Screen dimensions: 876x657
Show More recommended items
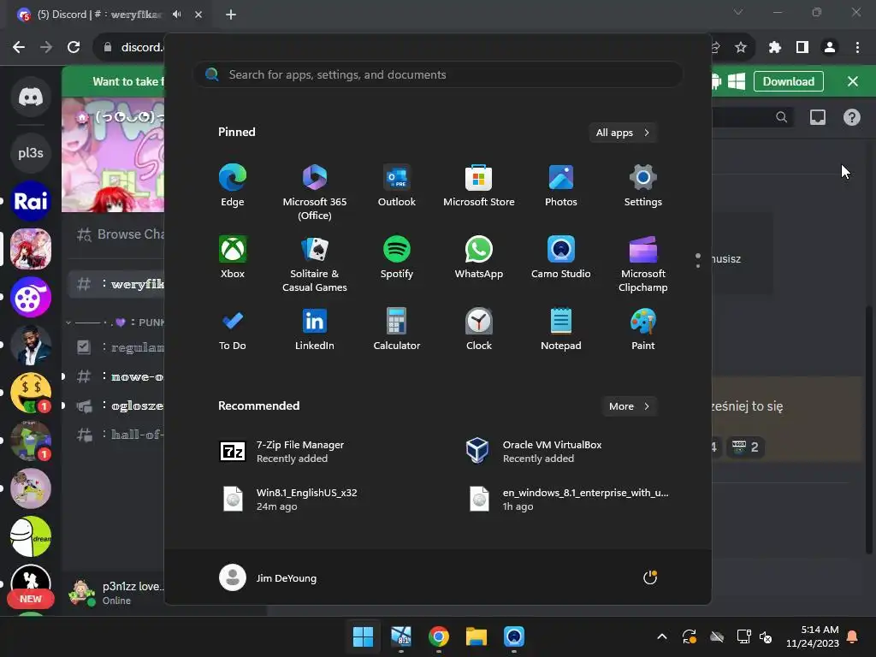(629, 406)
